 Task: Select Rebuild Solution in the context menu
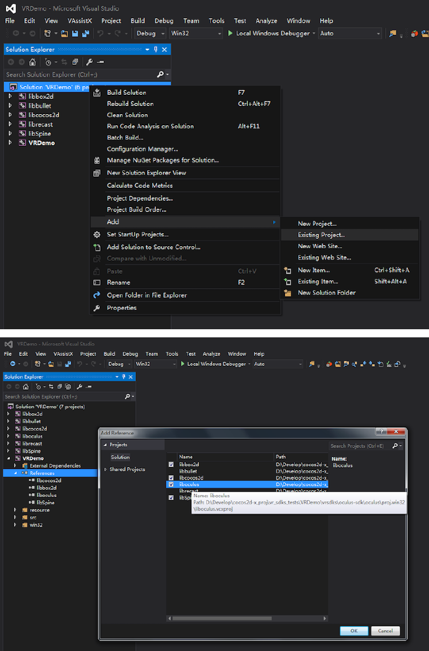pyautogui.click(x=185, y=104)
